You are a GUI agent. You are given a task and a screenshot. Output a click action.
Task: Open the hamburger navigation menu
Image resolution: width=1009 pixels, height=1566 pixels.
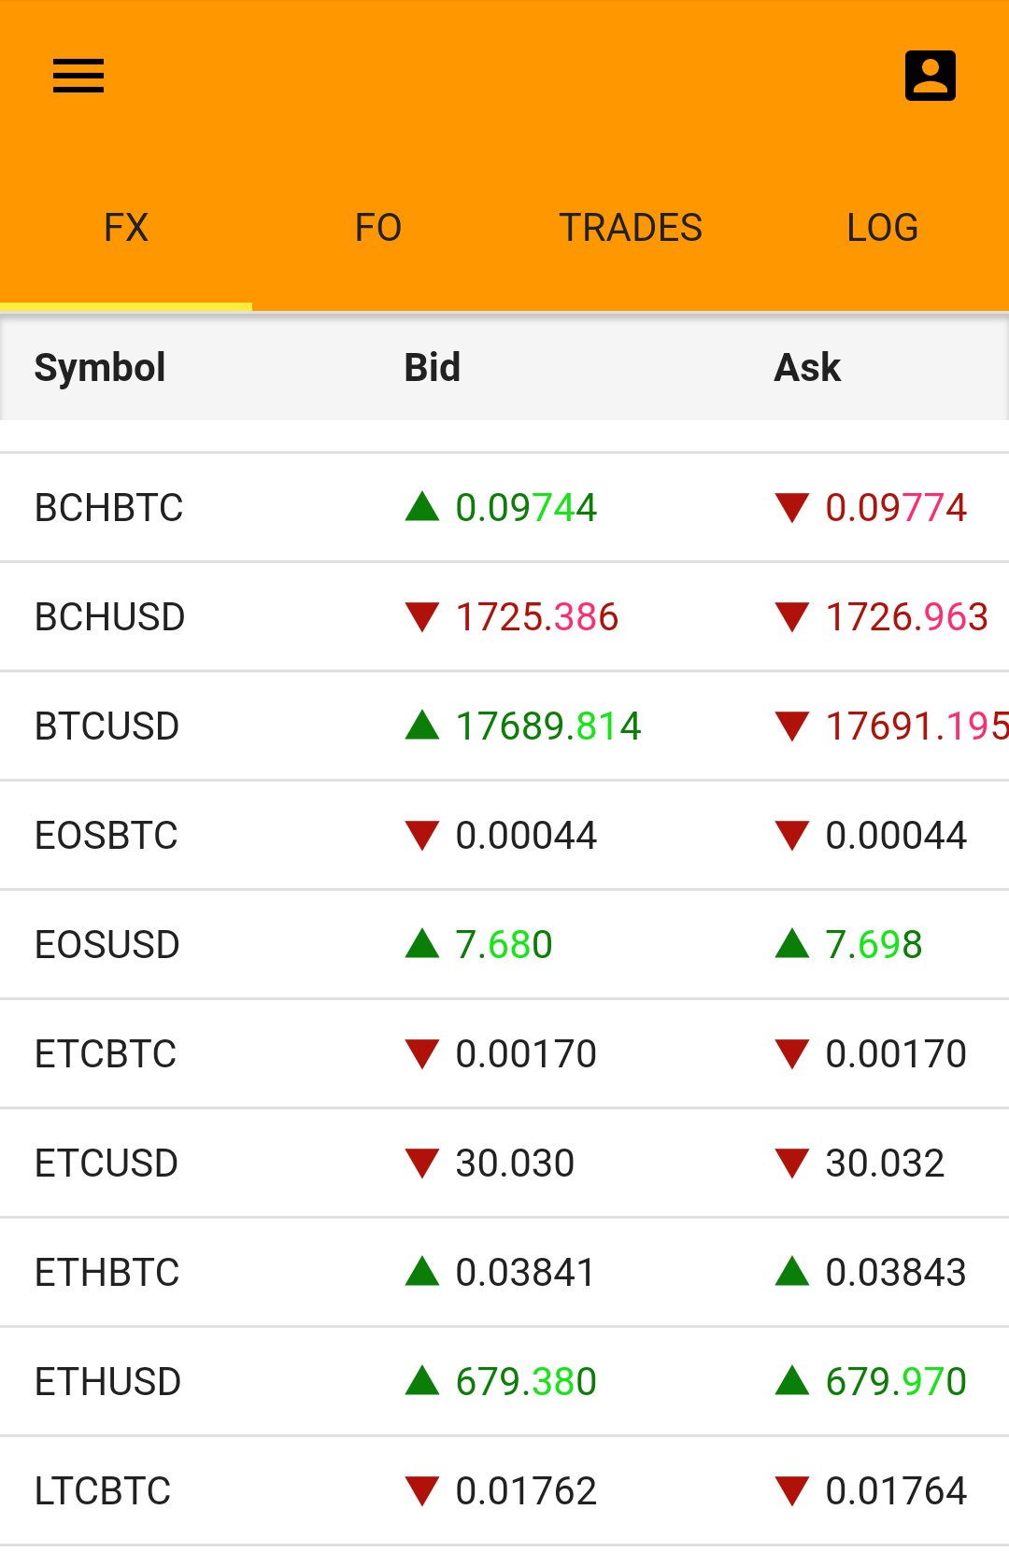[78, 76]
